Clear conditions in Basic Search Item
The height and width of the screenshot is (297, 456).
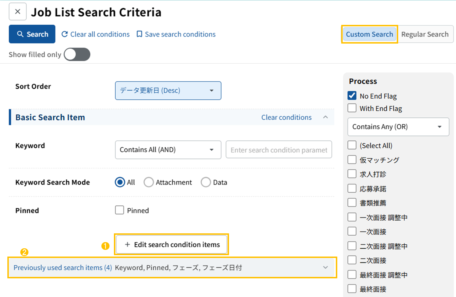(x=286, y=117)
